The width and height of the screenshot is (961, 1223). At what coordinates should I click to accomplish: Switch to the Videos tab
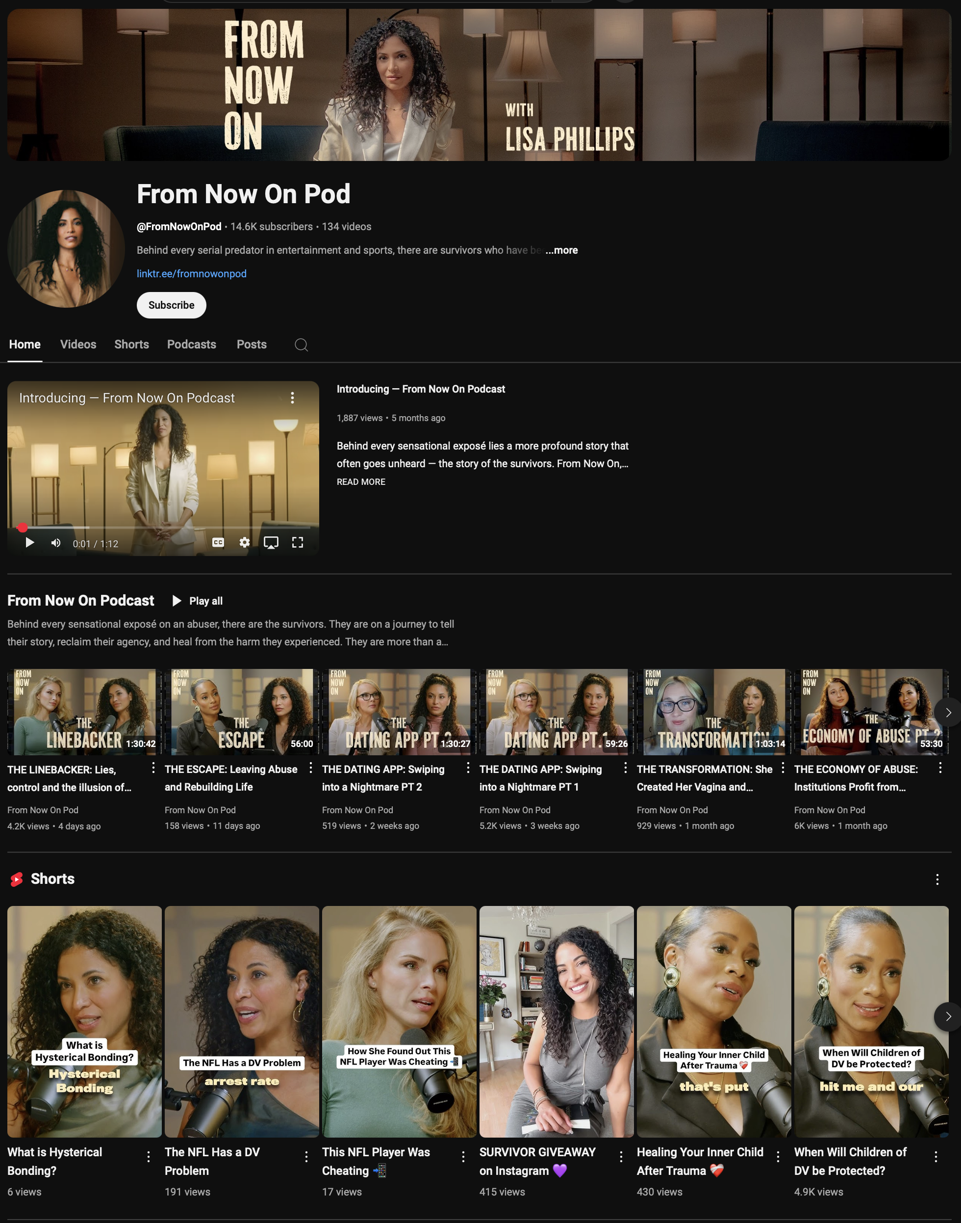click(78, 345)
